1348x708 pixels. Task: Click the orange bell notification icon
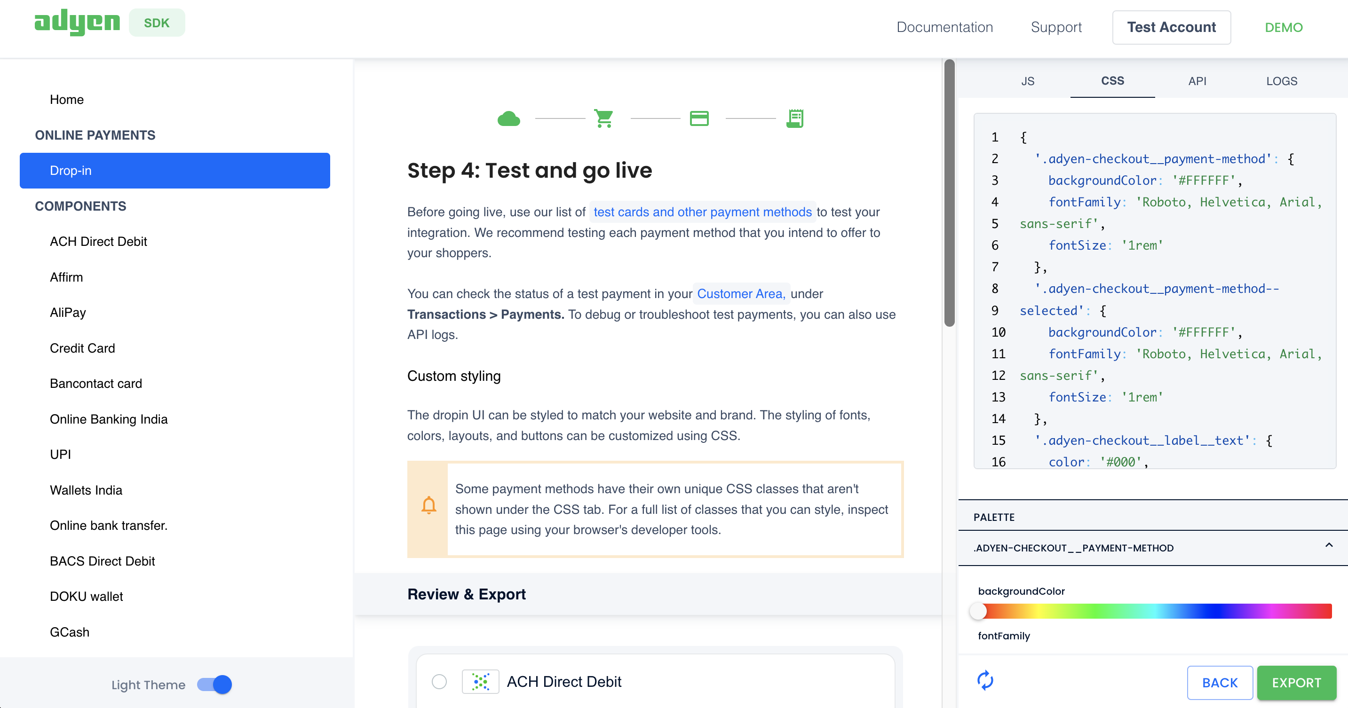click(x=428, y=506)
